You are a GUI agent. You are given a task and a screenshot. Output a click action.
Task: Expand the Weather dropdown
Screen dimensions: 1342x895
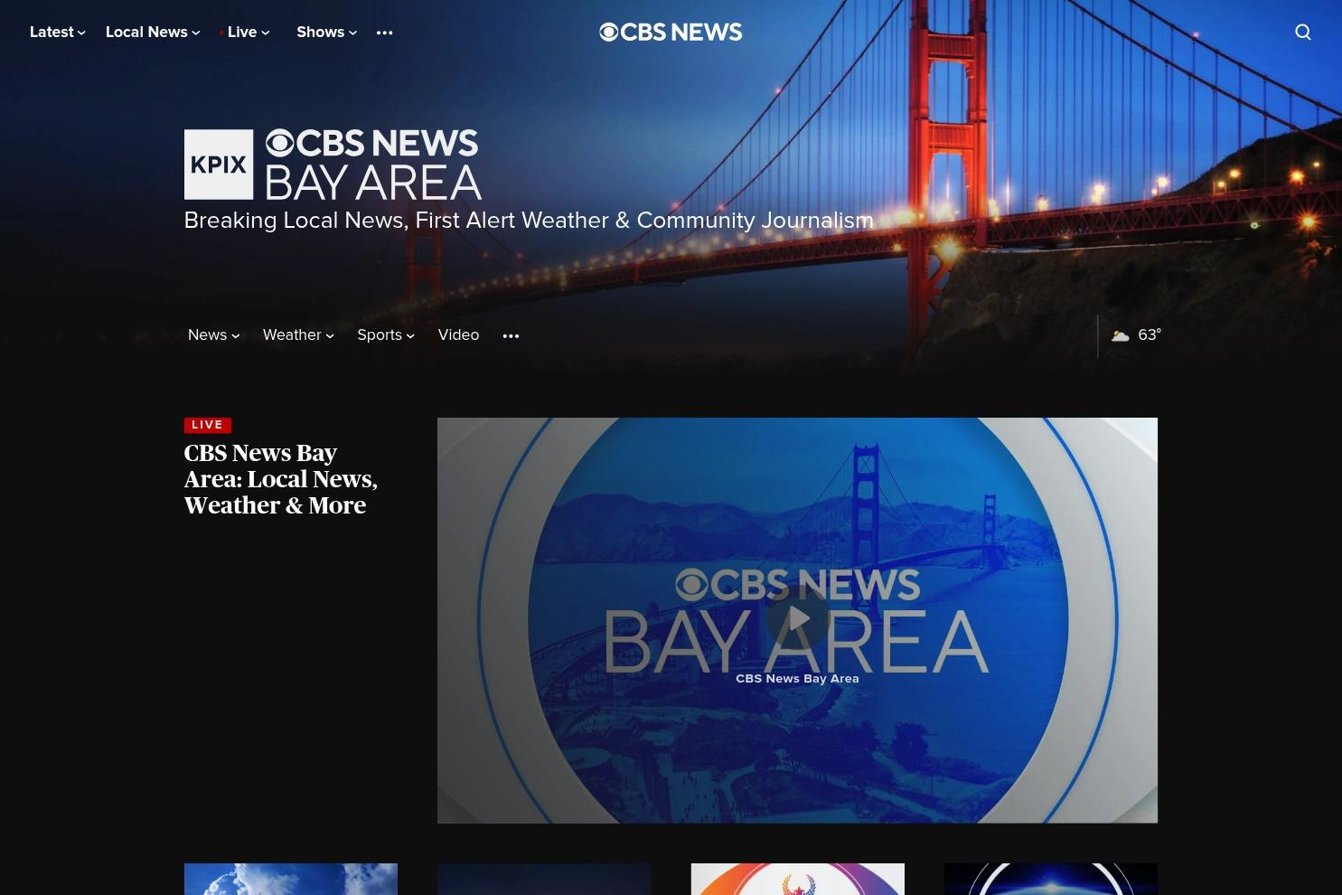pyautogui.click(x=298, y=335)
